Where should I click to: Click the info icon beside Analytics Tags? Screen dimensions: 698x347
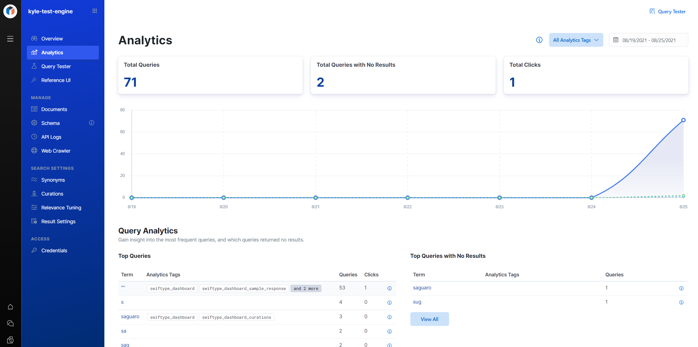click(x=539, y=40)
